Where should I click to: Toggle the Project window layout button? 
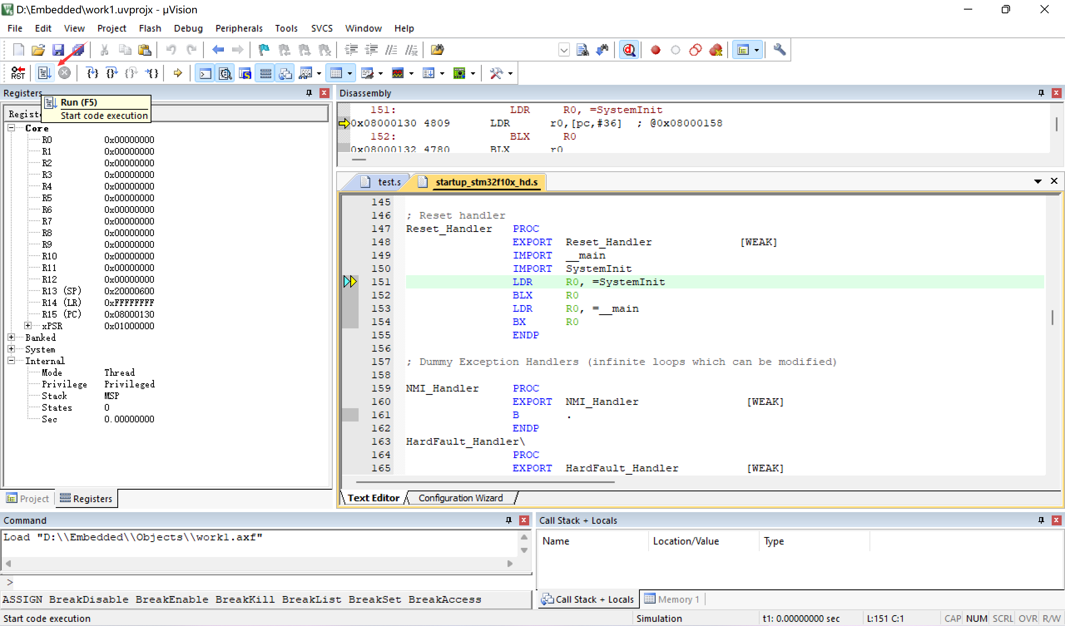click(x=743, y=50)
